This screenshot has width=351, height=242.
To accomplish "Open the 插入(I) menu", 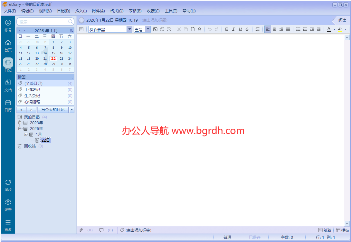I will 81,11.
